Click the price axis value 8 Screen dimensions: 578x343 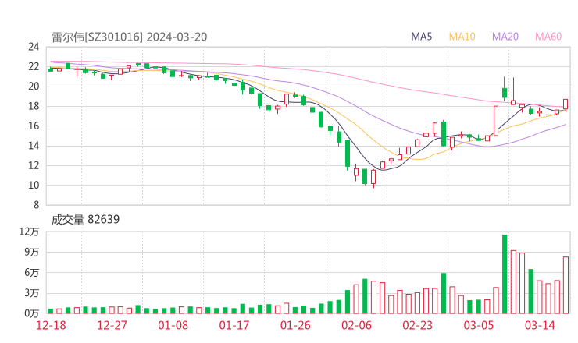click(36, 205)
